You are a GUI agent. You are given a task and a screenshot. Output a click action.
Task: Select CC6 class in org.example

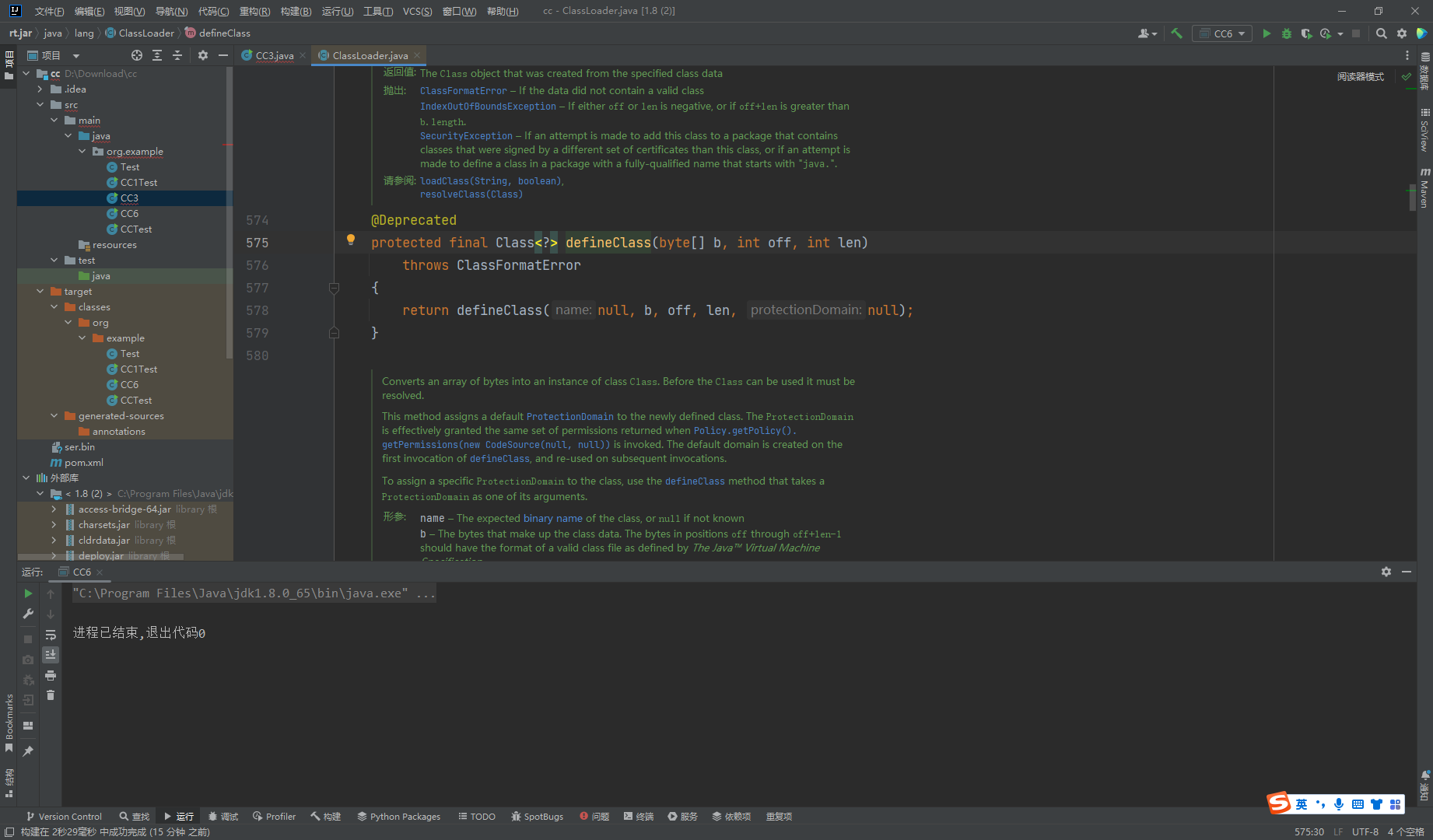pyautogui.click(x=129, y=213)
